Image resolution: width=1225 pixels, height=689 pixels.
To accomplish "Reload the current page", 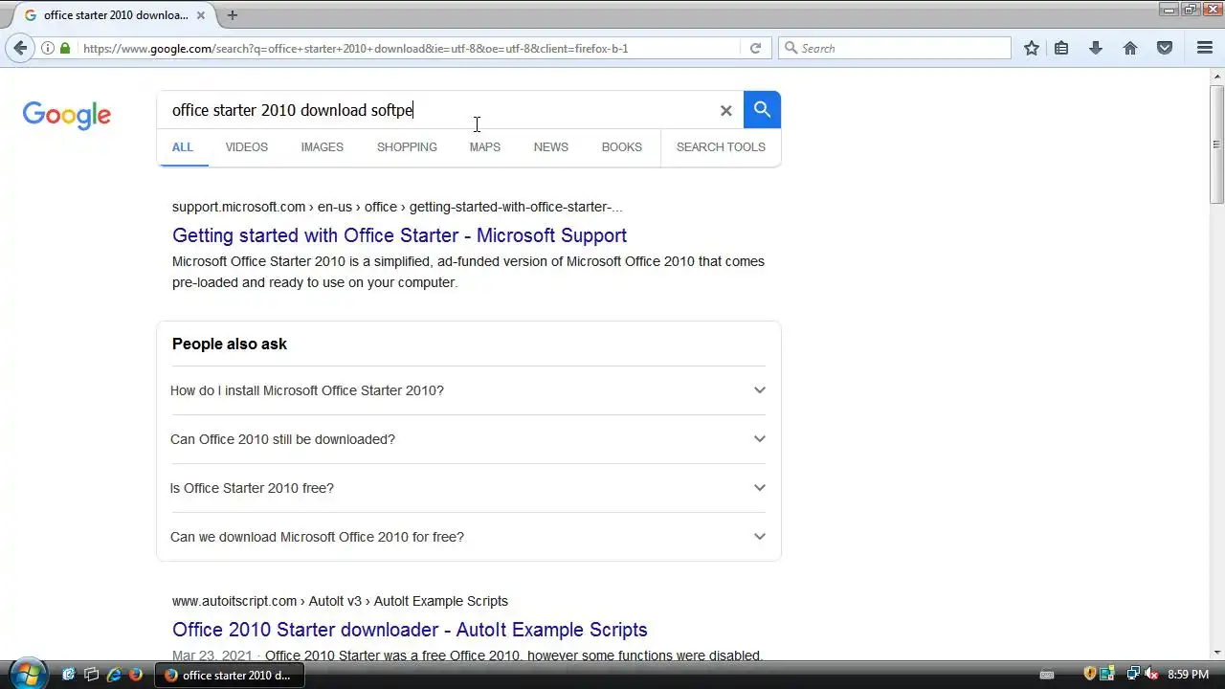I will pos(755,48).
